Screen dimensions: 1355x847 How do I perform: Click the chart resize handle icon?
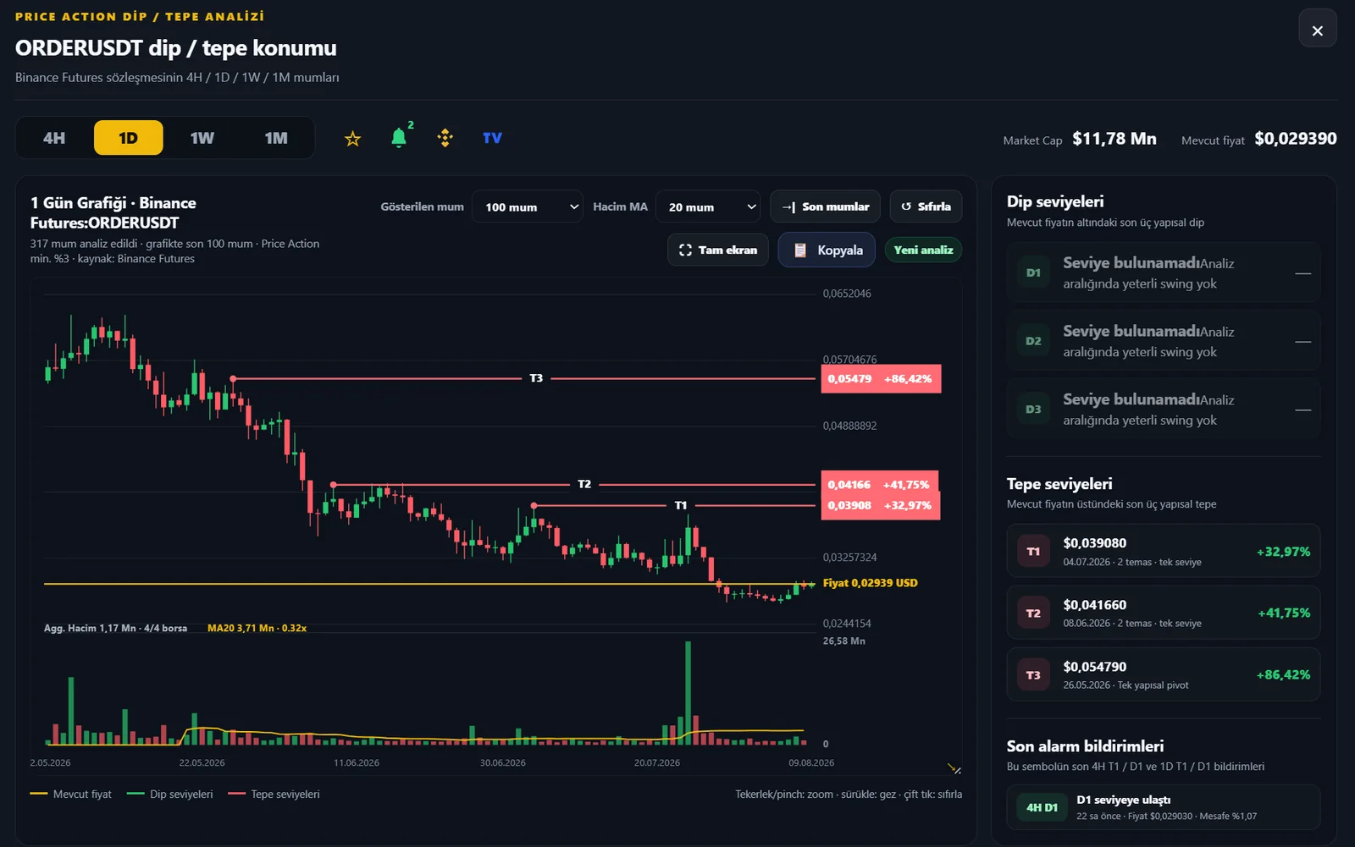954,768
